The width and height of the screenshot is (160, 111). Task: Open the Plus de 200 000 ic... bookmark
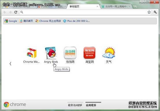pos(77,21)
